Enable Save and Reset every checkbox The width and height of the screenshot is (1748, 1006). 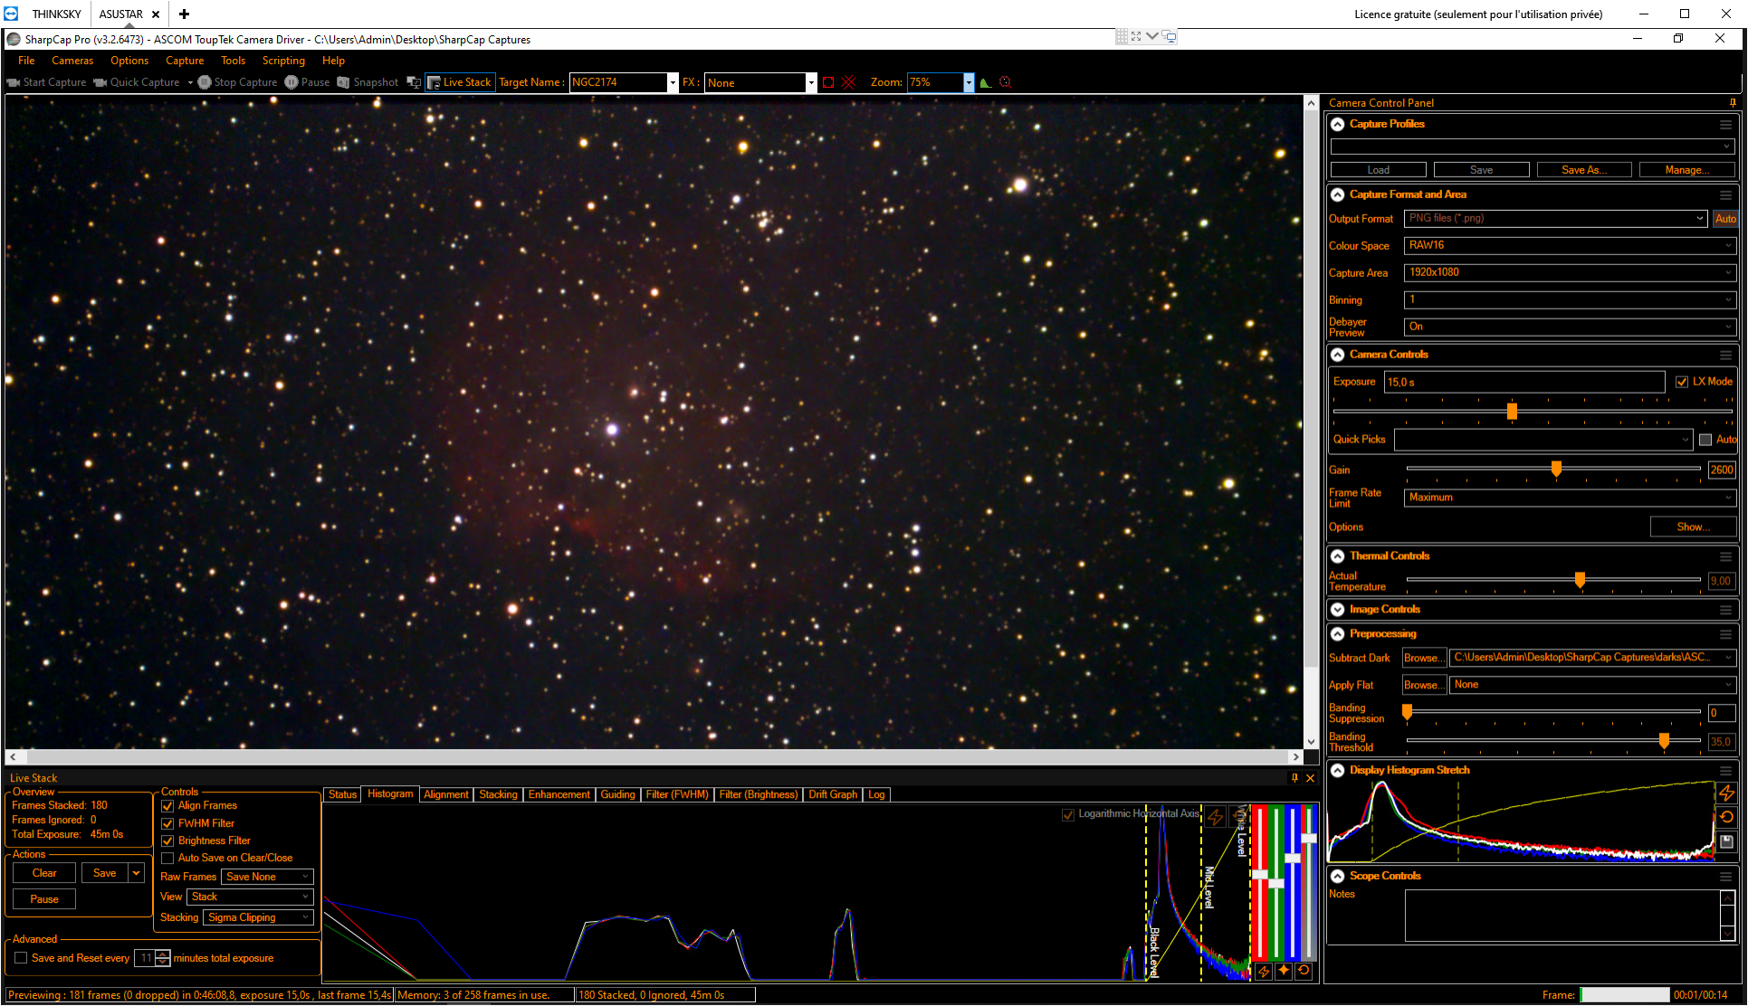click(21, 958)
